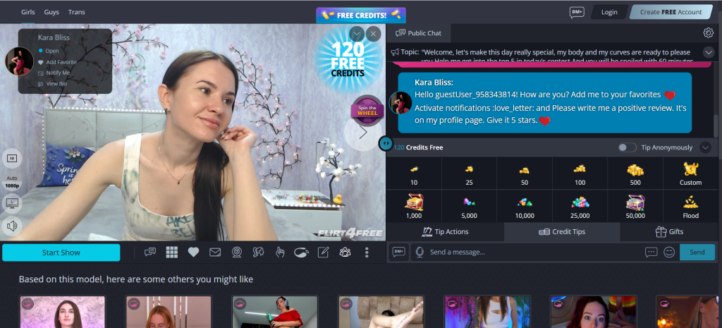722x328 pixels.
Task: Click the blue panel resize arrows handle
Action: click(386, 144)
